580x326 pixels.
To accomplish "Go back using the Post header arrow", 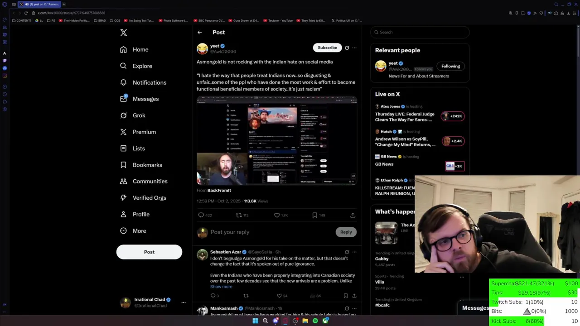I will 199,32.
